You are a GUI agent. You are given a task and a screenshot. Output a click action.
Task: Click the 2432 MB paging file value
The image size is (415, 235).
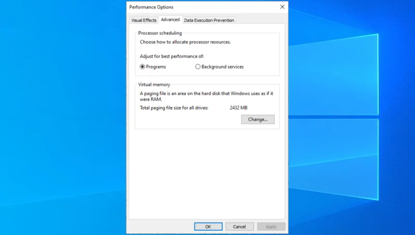pyautogui.click(x=239, y=108)
